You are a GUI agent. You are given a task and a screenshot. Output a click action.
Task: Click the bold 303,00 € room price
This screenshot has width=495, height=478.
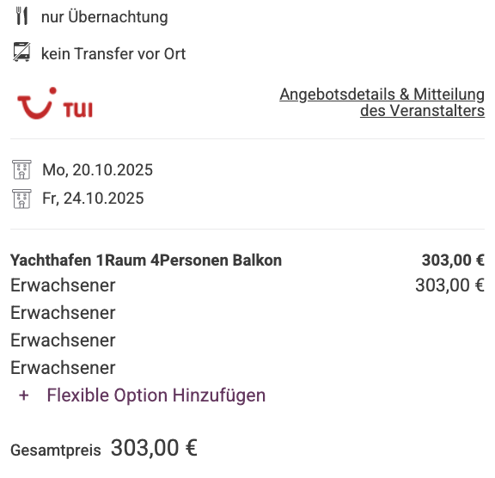click(x=453, y=260)
